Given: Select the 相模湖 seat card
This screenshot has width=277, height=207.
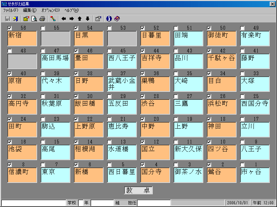Looking at the screenshot, I should [89, 152].
